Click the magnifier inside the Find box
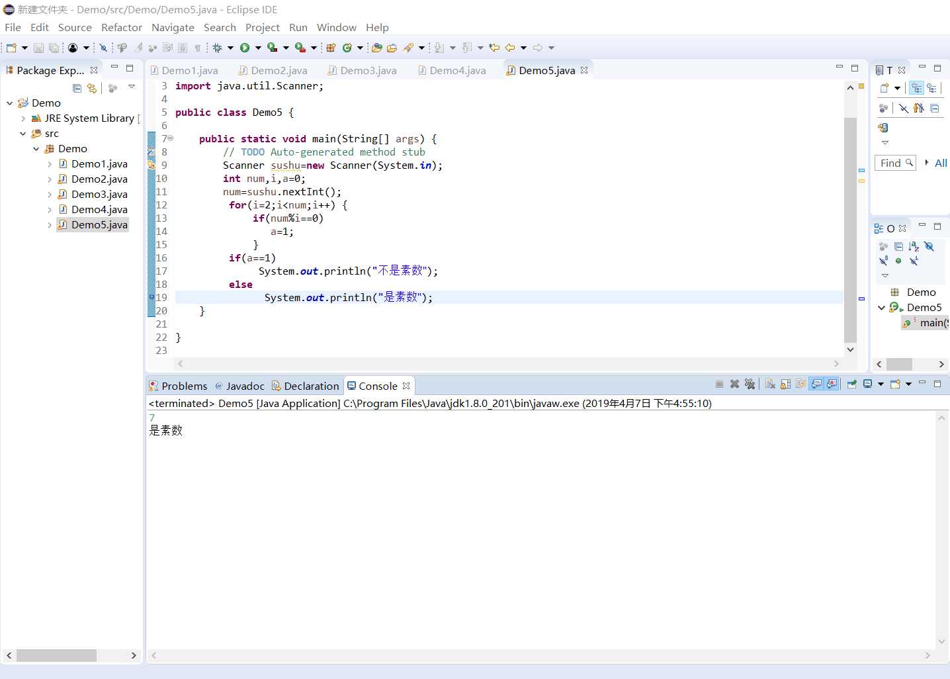 click(x=909, y=163)
